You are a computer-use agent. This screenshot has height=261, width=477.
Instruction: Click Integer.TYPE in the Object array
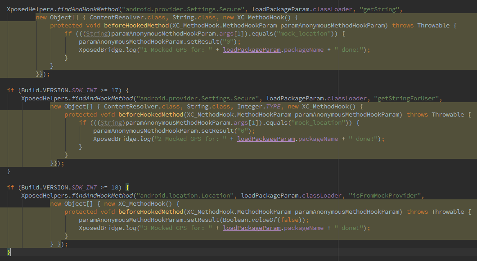click(x=259, y=107)
